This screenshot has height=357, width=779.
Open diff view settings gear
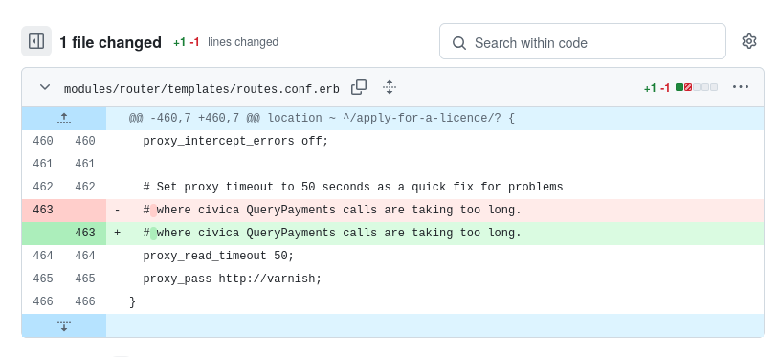(749, 41)
